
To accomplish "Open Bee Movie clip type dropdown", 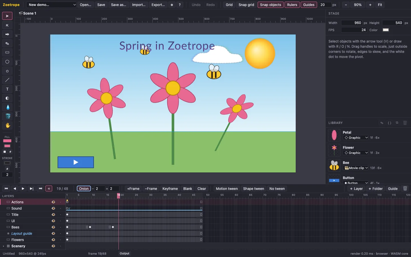I will [x=356, y=168].
